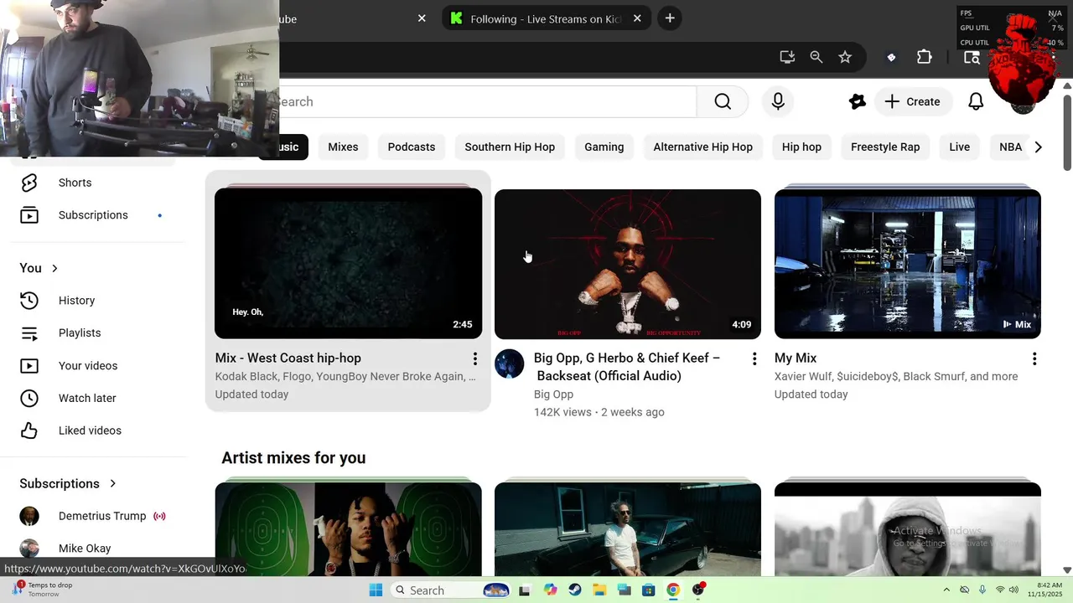Viewport: 1073px width, 603px height.
Task: Open Big Opp channel name link
Action: click(x=553, y=394)
